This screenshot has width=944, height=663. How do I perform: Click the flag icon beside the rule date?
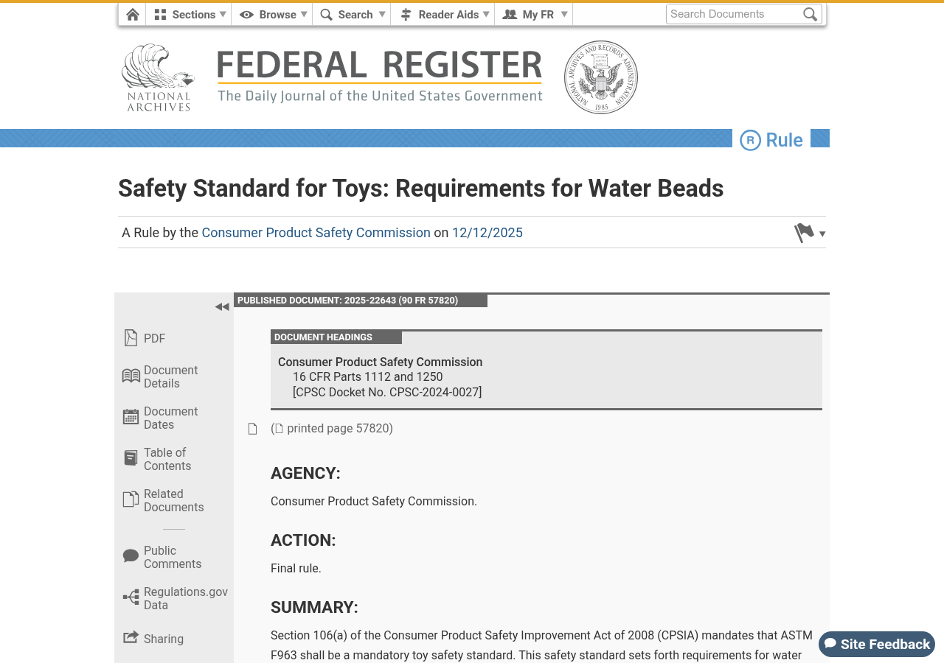(804, 233)
